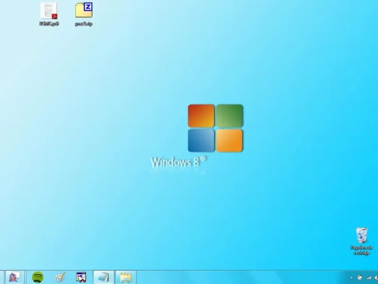This screenshot has height=284, width=378.
Task: Select the .zip archive folder icon
Action: point(84,10)
